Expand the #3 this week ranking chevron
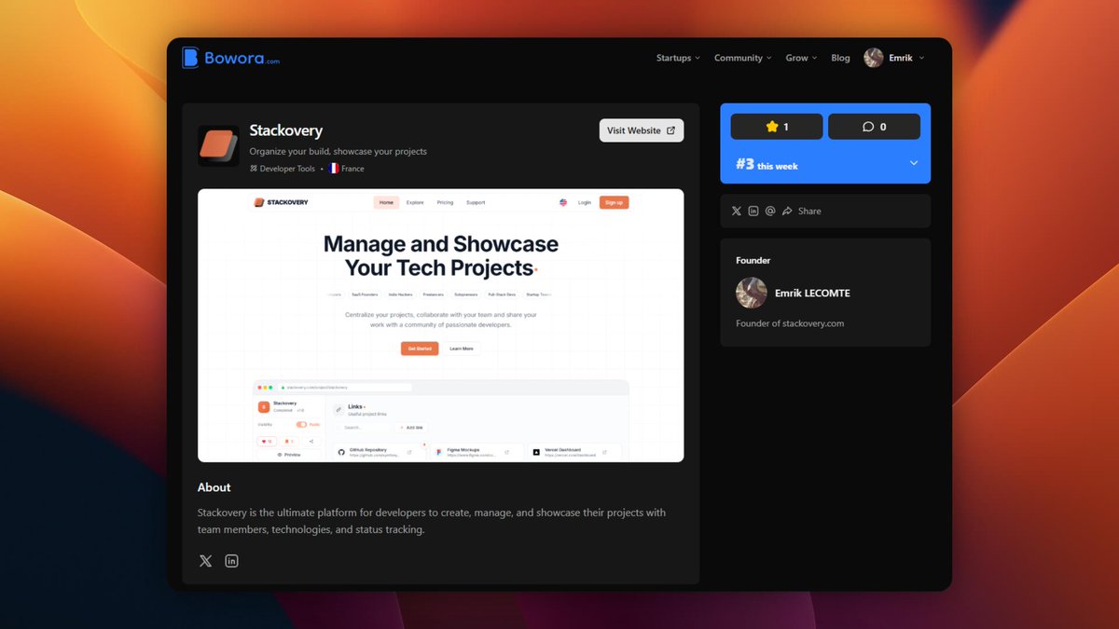1119x629 pixels. [914, 163]
